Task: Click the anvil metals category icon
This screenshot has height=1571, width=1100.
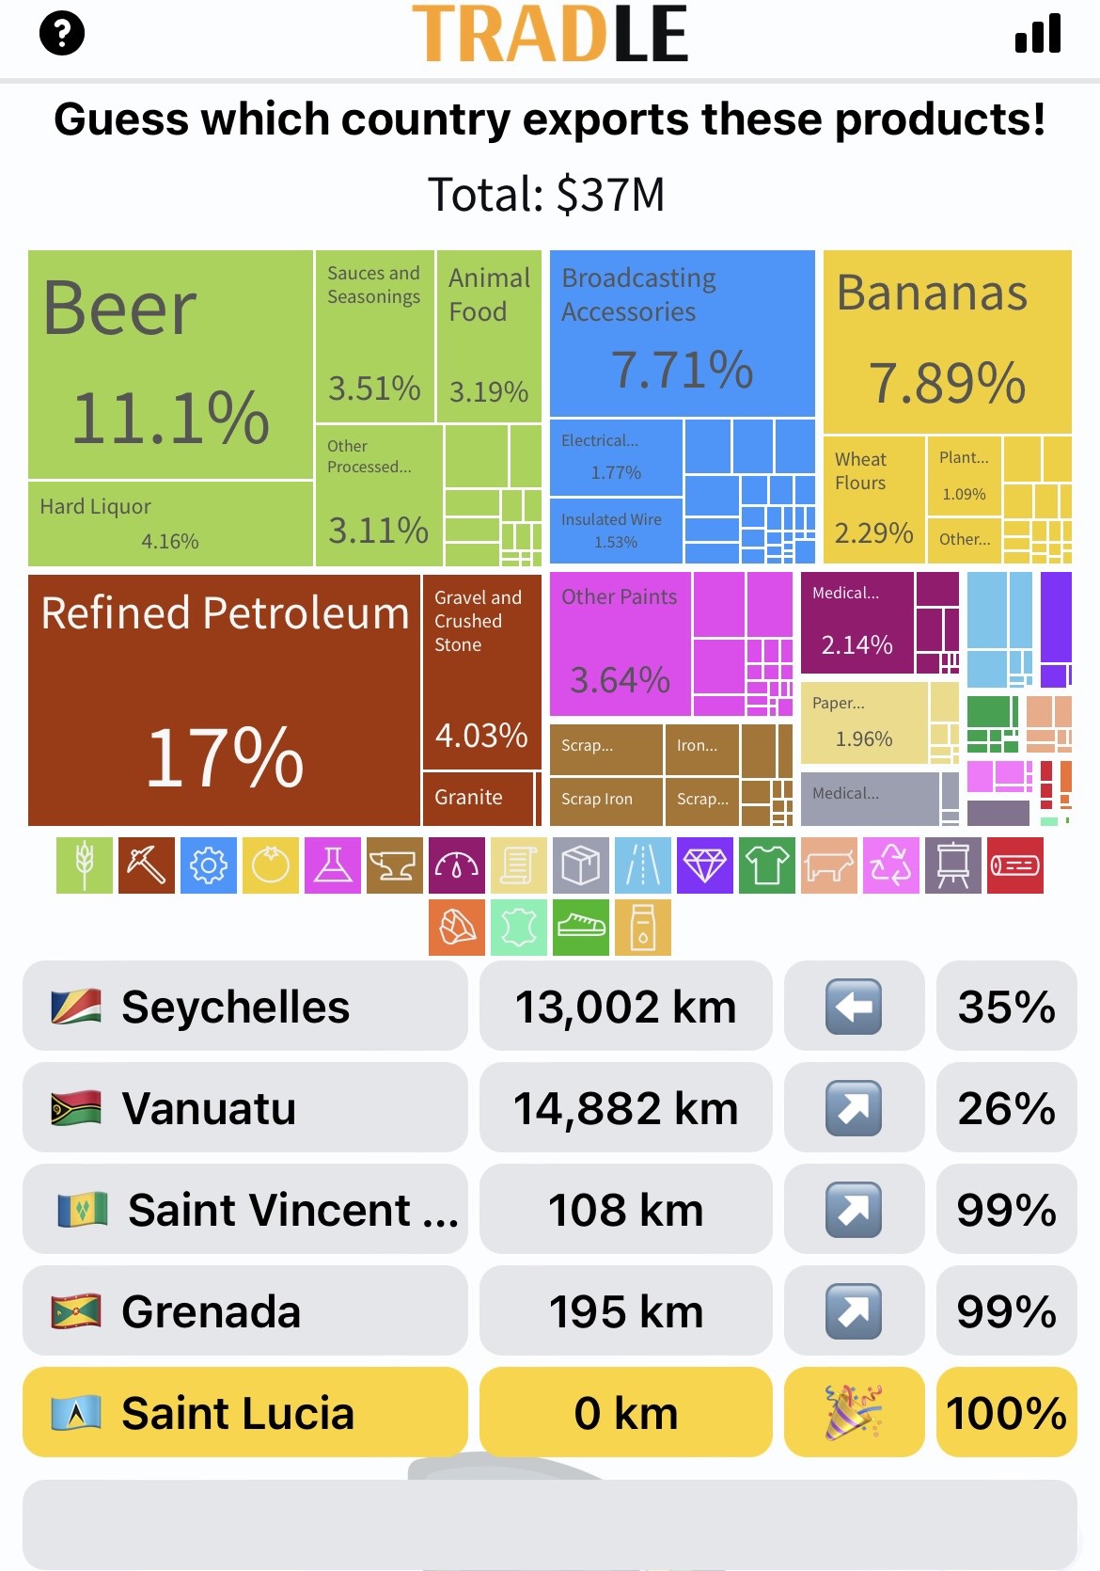Action: [x=395, y=865]
